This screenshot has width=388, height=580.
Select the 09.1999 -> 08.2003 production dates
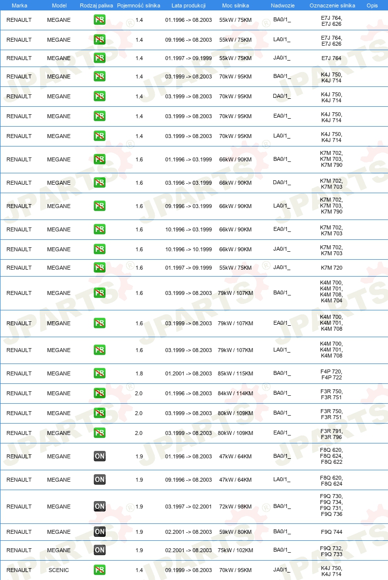coord(189,570)
